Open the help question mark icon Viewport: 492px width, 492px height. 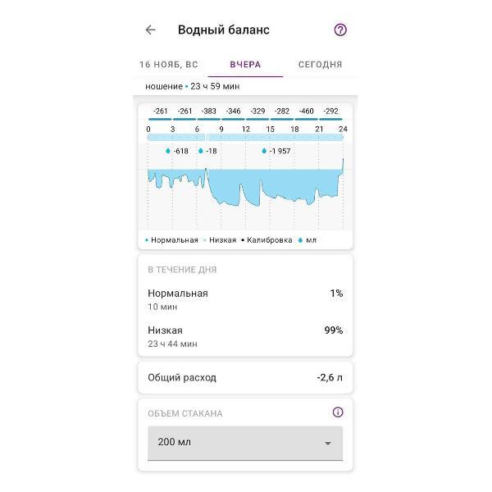pos(340,30)
